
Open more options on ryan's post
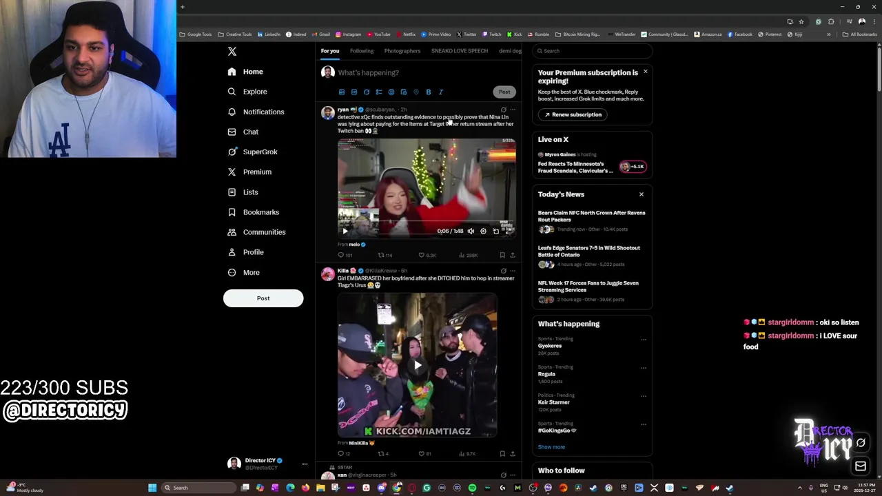click(x=512, y=110)
